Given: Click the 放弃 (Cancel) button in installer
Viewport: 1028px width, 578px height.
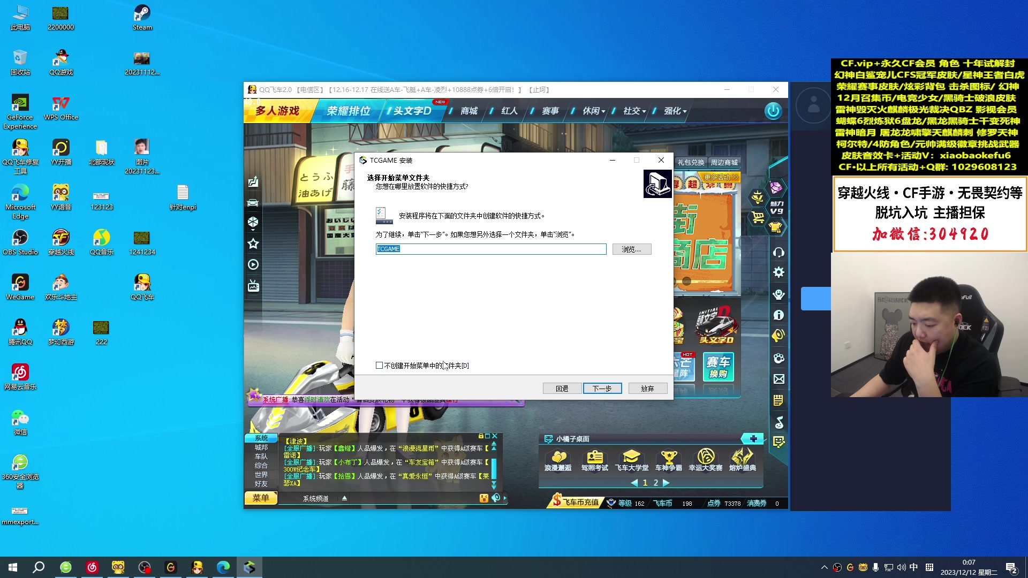Looking at the screenshot, I should (x=648, y=389).
